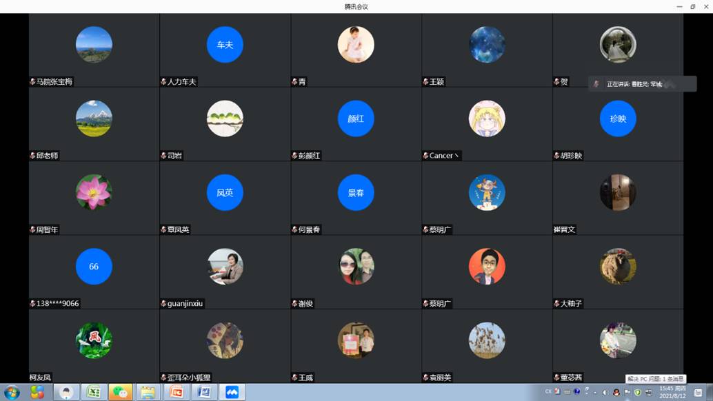Click the Action Center flag tray icon

coord(627,392)
